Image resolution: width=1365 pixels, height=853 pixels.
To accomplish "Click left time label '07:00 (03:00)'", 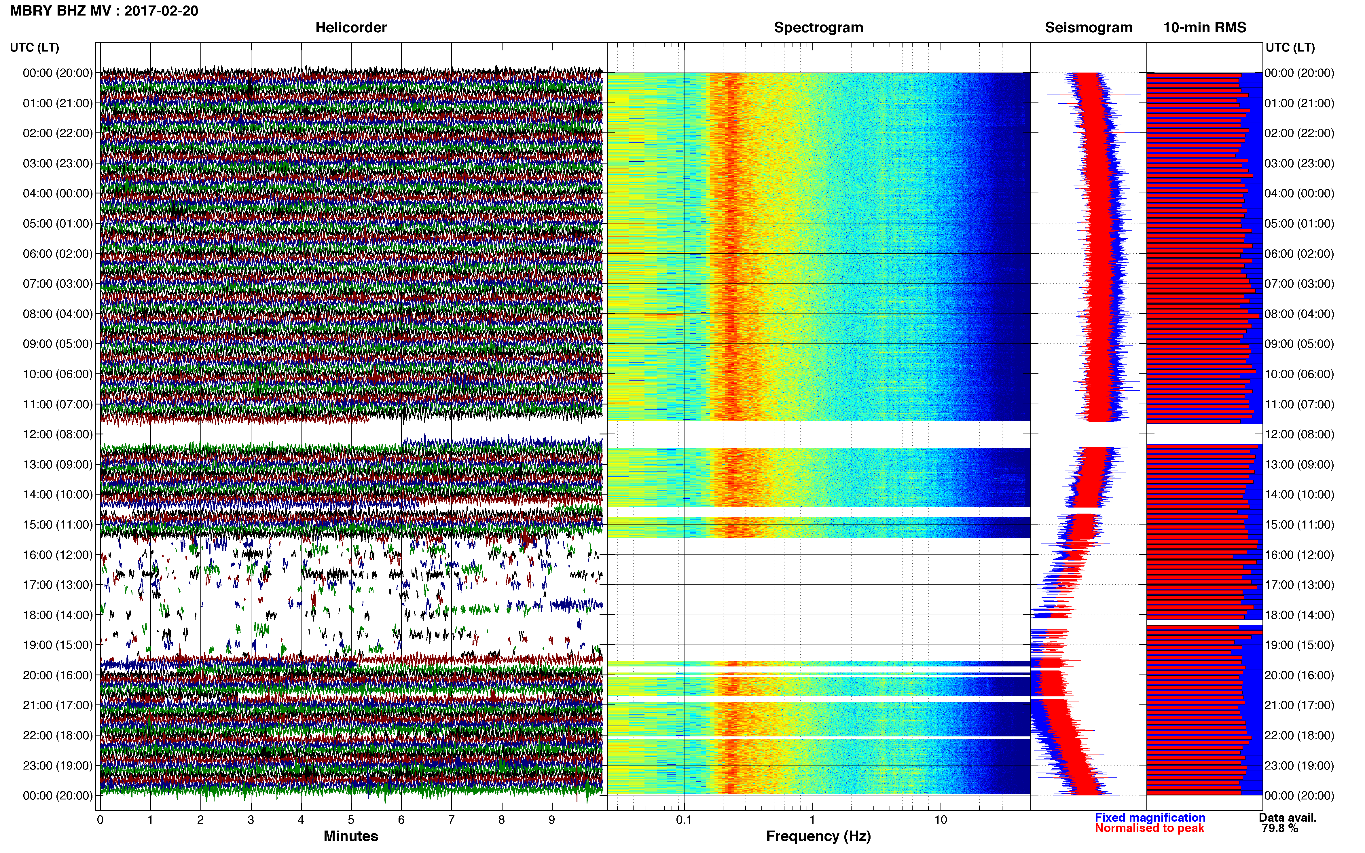I will pyautogui.click(x=58, y=284).
